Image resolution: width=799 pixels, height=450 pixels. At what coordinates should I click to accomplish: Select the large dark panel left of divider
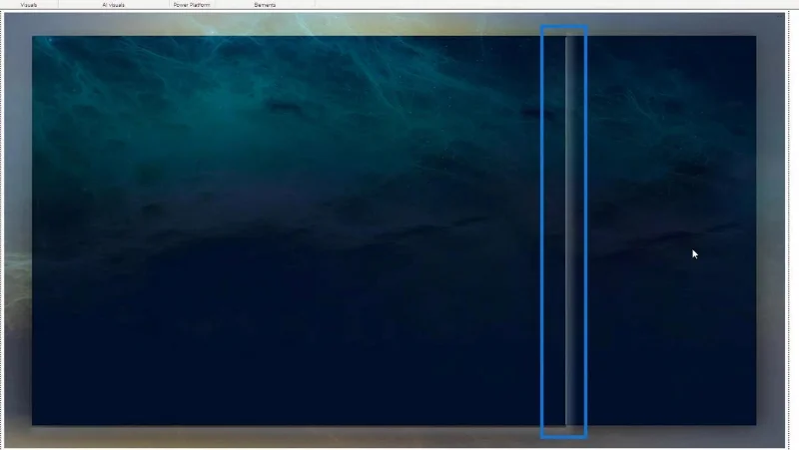[x=286, y=230]
